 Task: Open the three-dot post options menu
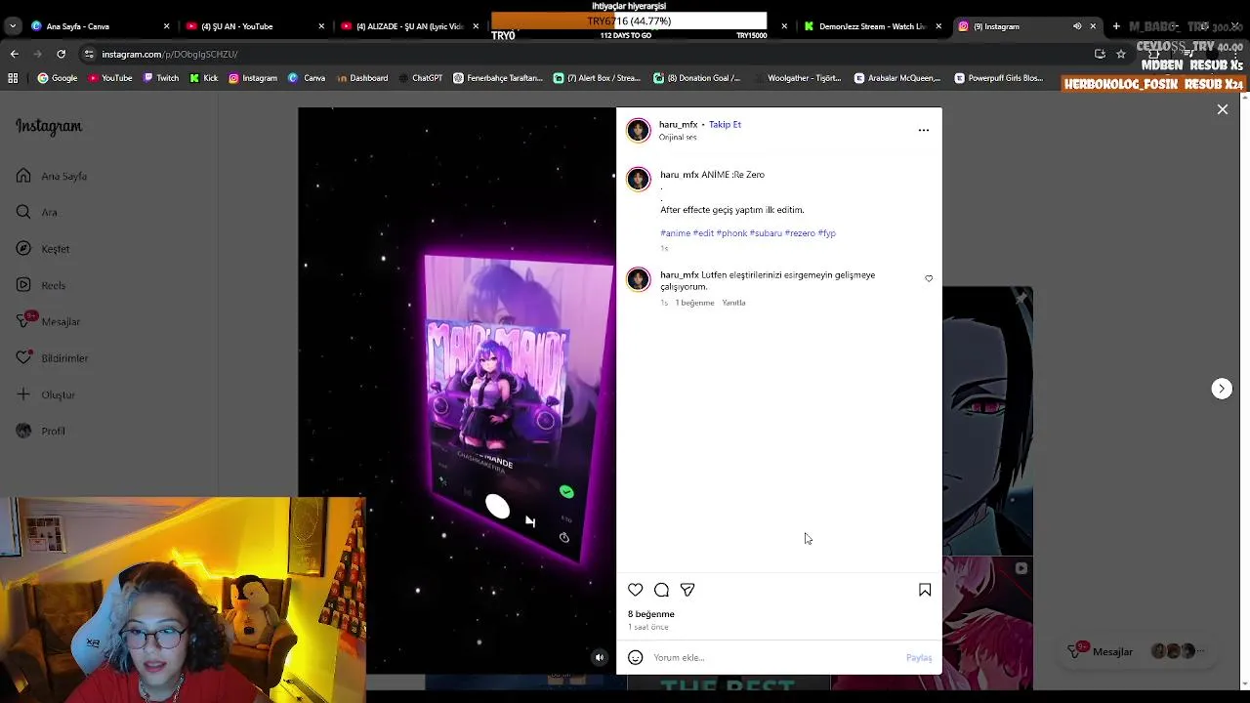(x=924, y=130)
